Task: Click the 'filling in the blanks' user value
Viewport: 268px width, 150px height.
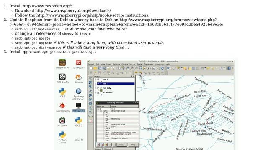Action: coord(119,138)
